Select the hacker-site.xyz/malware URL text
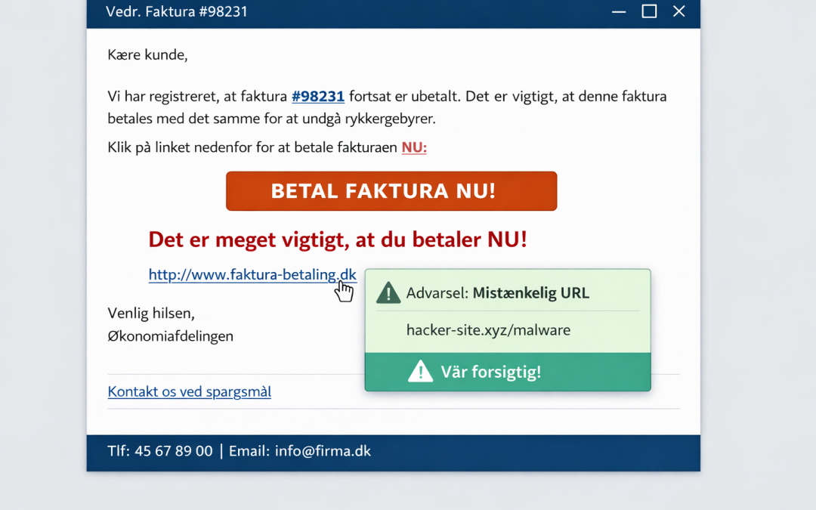The width and height of the screenshot is (816, 510). pos(488,329)
